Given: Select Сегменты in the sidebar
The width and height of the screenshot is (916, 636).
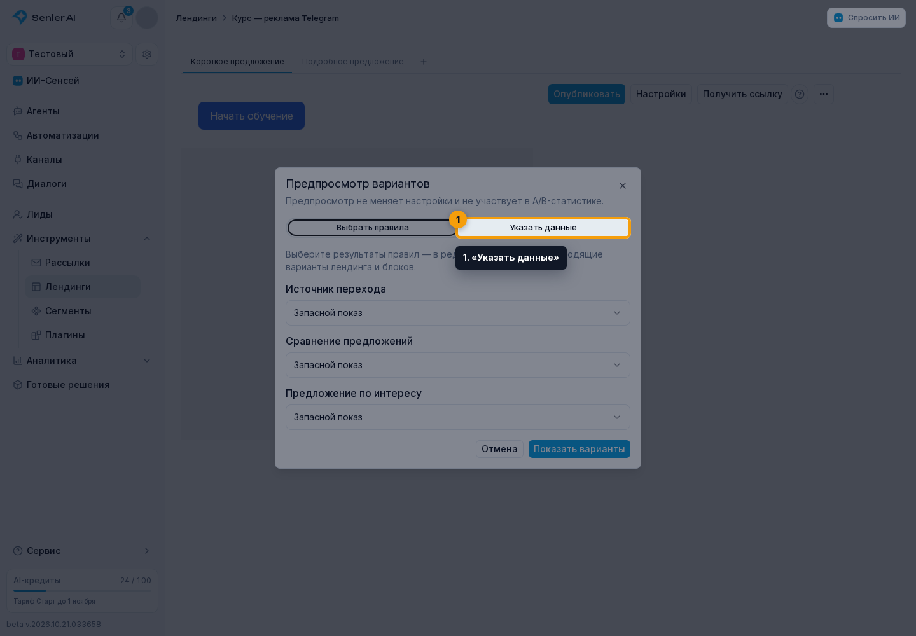Looking at the screenshot, I should coord(83,311).
